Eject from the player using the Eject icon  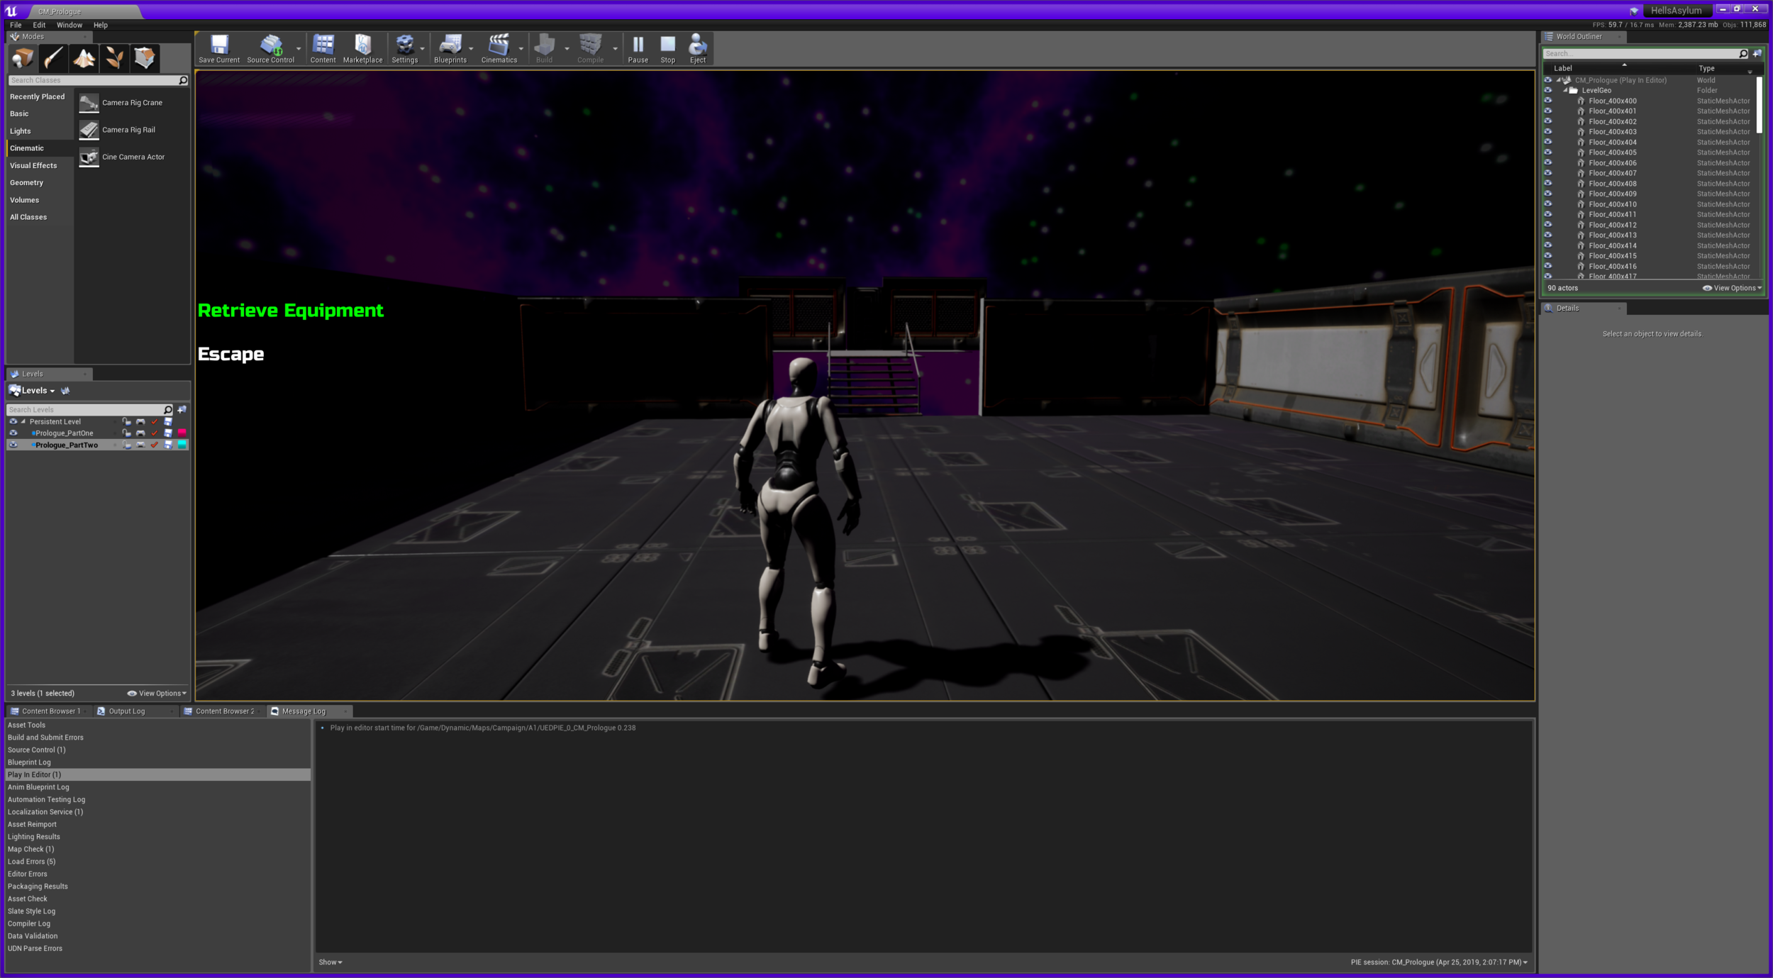coord(697,47)
